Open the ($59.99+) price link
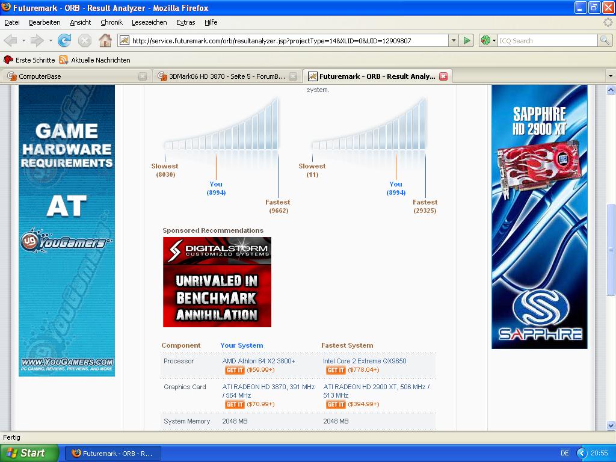The image size is (616, 462). [260, 370]
